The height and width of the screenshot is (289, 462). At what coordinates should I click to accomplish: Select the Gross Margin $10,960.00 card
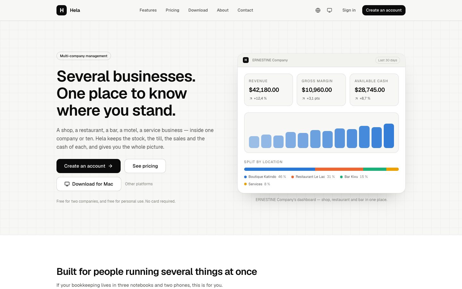coord(321,90)
